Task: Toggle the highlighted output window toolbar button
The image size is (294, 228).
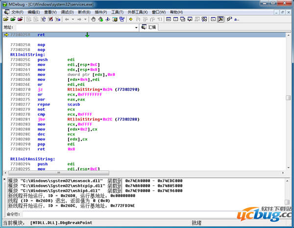Action: [x=220, y=19]
